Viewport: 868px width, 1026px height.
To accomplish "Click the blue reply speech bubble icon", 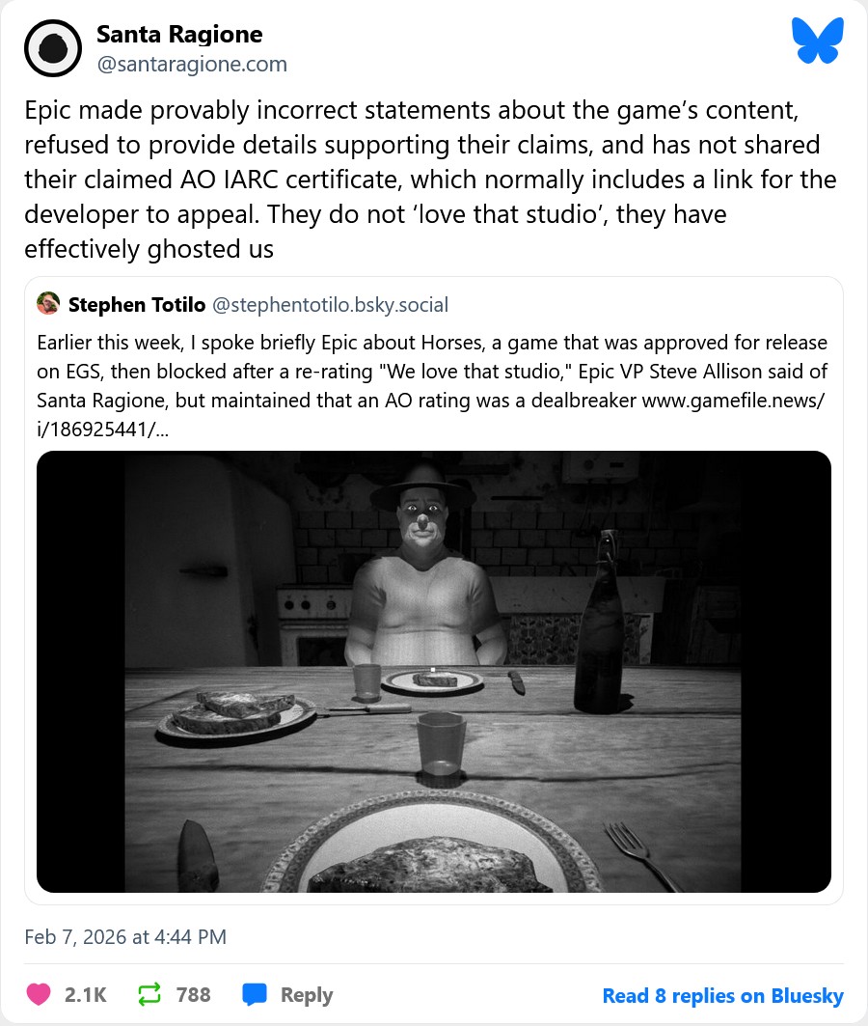I will (255, 995).
